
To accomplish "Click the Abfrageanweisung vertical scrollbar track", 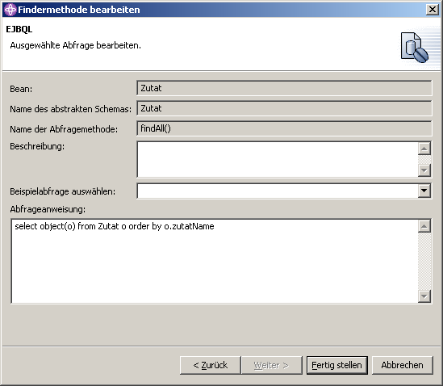I will pyautogui.click(x=424, y=262).
